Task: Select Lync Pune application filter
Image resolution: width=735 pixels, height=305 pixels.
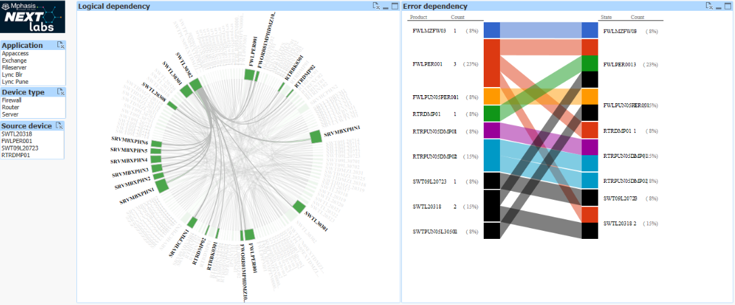Action: click(16, 82)
